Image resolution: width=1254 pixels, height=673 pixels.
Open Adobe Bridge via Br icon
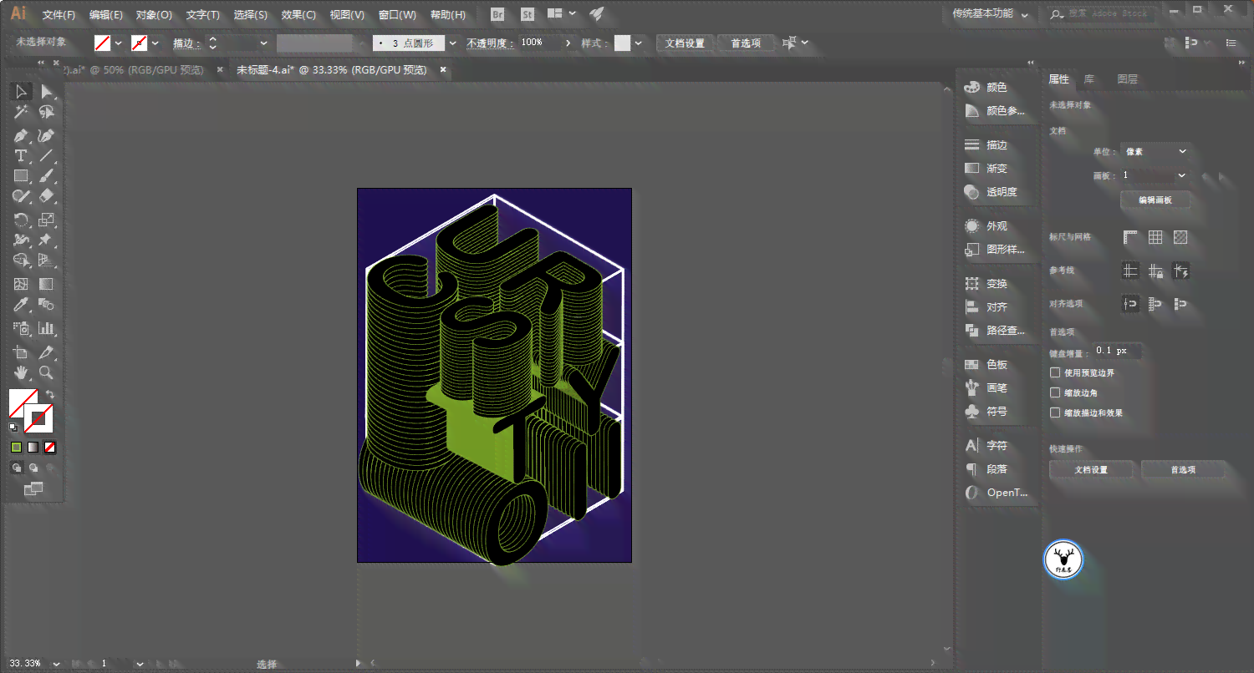point(498,14)
